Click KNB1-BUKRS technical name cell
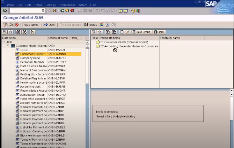This screenshot has height=148, width=234. pyautogui.click(x=57, y=58)
